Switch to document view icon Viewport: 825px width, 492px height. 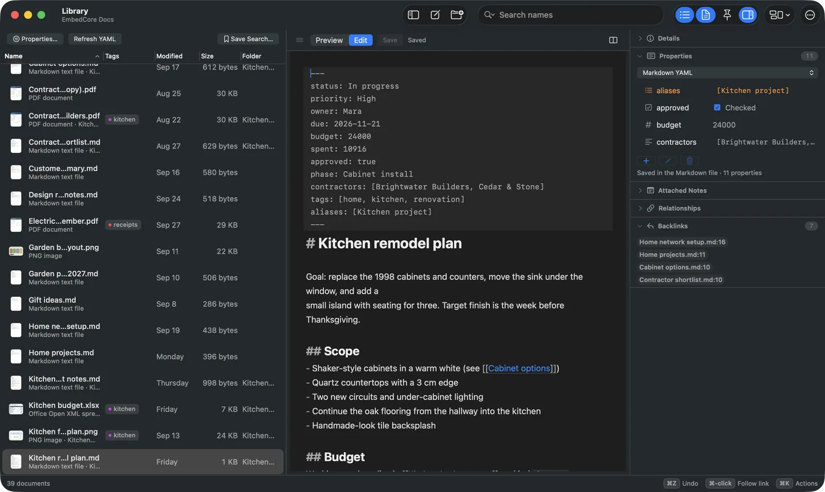click(706, 15)
